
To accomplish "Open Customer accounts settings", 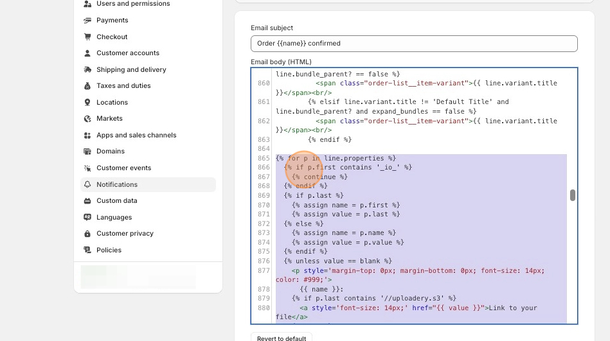I will pos(128,53).
